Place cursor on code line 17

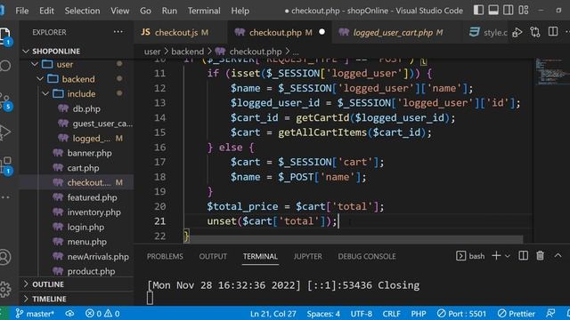click(x=307, y=162)
